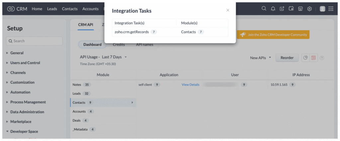The image size is (340, 141).
Task: Open the Leads menu item
Action: click(52, 9)
